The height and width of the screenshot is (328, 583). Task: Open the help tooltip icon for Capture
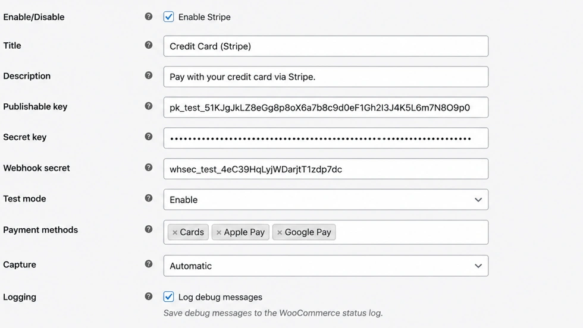tap(148, 264)
